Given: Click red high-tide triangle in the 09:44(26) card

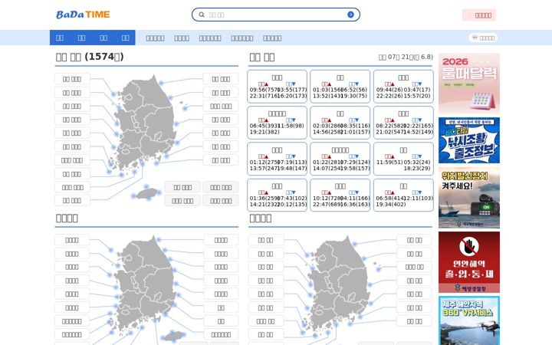Looking at the screenshot, I should [393, 84].
